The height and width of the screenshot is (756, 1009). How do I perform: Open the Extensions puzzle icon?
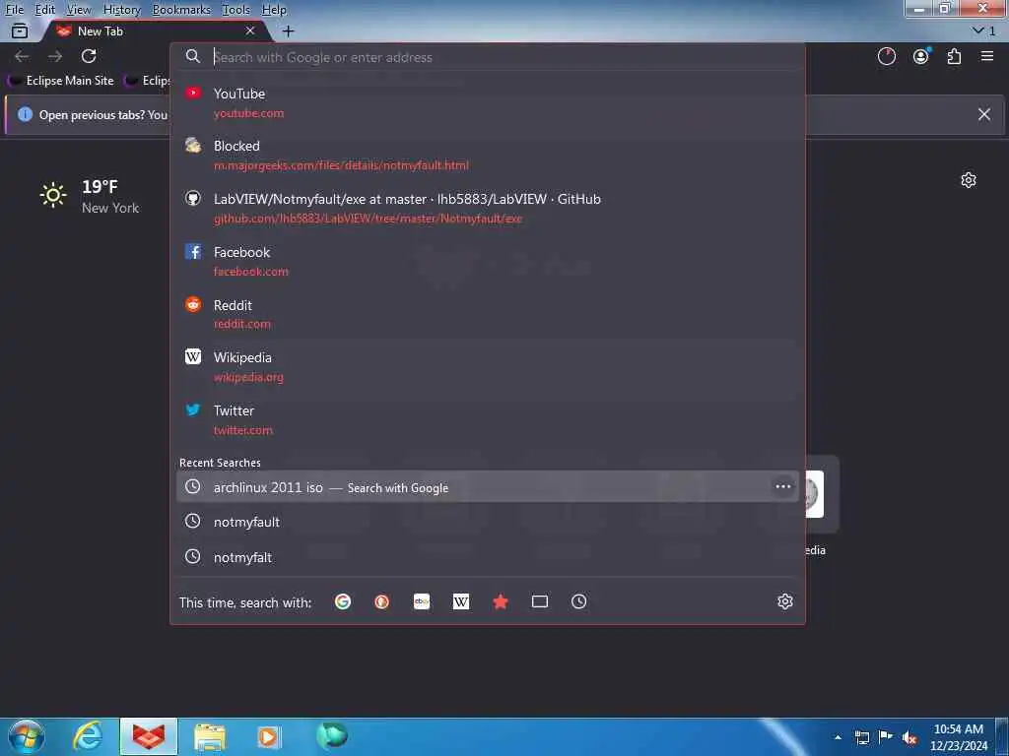pos(954,56)
